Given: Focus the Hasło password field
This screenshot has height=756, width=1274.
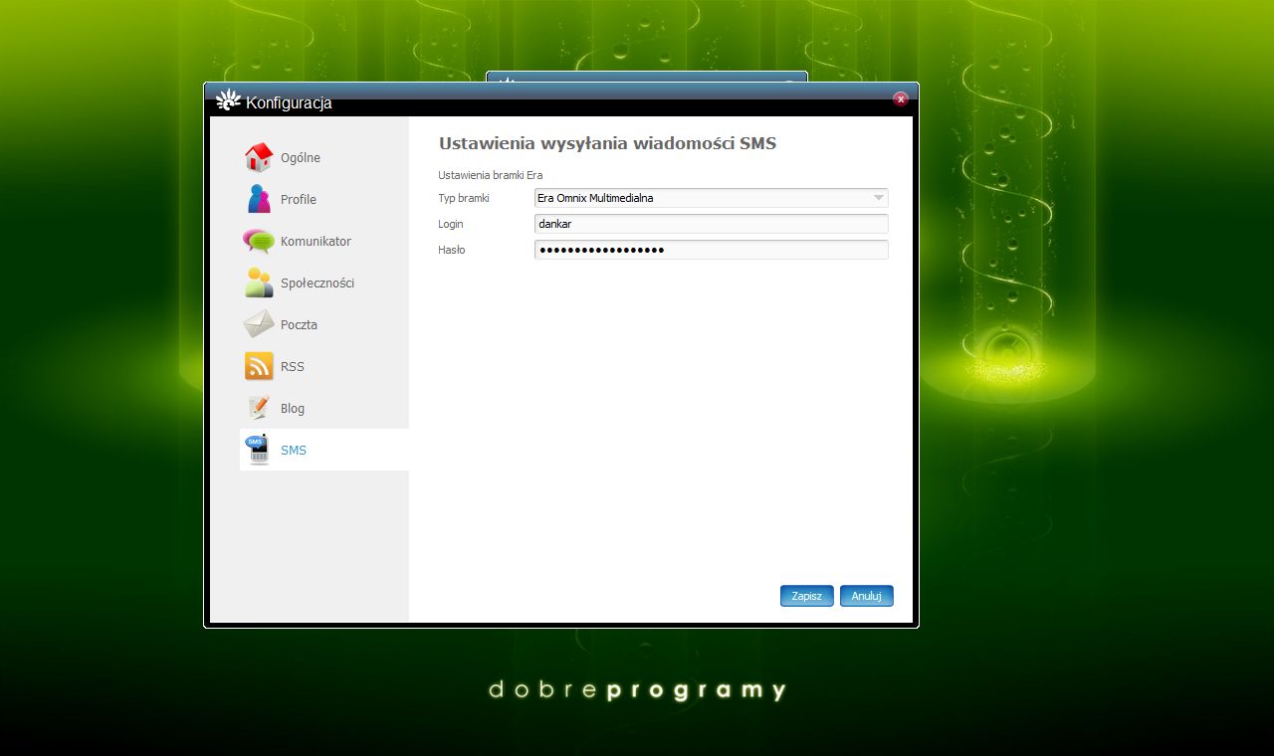Looking at the screenshot, I should click(x=711, y=250).
